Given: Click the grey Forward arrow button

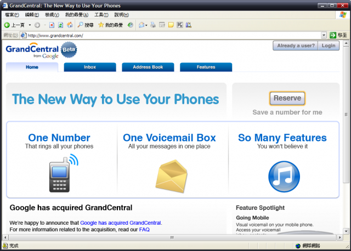Looking at the screenshot, I should pos(37,25).
